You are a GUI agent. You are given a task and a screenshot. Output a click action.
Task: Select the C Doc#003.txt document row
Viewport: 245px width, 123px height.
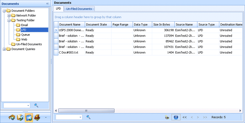pos(148,53)
